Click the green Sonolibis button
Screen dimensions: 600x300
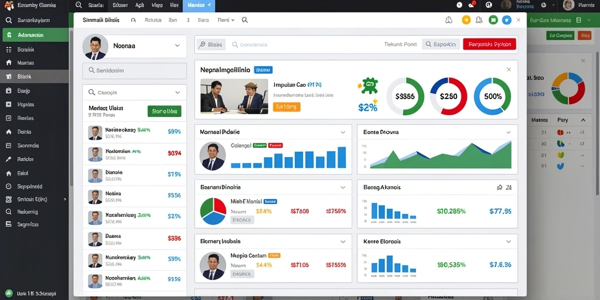(x=164, y=111)
